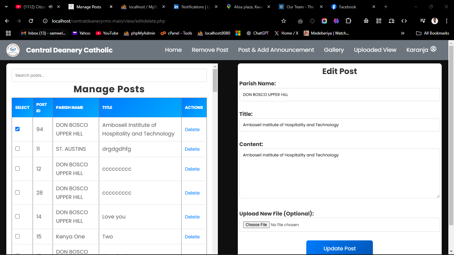Uncheck the checkbox for post 94
The height and width of the screenshot is (255, 454).
pos(18,129)
